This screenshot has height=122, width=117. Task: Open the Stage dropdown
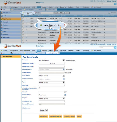pos(52,98)
